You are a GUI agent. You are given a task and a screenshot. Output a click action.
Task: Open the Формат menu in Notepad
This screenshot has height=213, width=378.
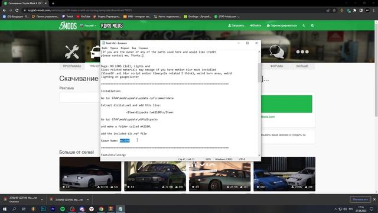pos(125,48)
